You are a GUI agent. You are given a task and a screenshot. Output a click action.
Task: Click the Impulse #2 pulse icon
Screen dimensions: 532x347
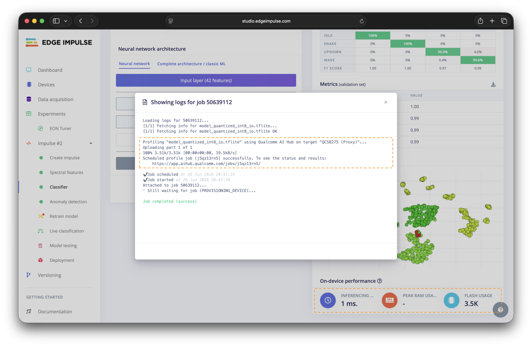click(x=29, y=143)
